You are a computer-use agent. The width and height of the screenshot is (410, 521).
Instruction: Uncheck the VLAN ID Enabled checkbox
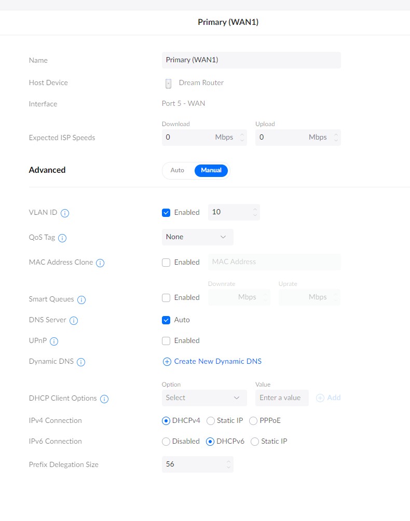click(166, 213)
